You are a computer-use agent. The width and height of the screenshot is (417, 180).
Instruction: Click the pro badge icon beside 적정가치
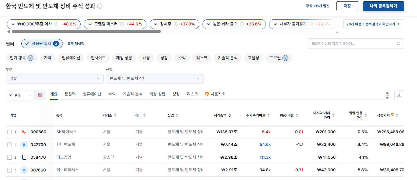tap(393, 114)
